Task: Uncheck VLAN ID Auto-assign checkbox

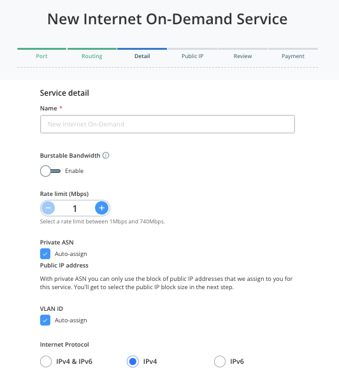Action: click(45, 320)
